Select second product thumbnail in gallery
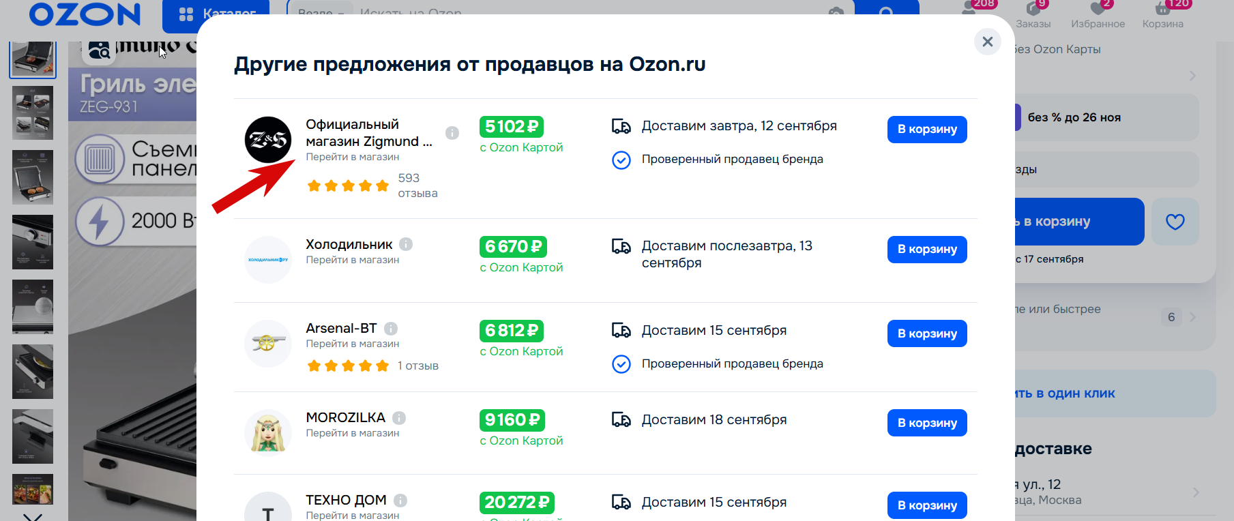 tap(33, 113)
